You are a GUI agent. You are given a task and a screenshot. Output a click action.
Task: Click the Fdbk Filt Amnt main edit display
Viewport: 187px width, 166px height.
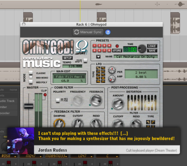(69, 79)
